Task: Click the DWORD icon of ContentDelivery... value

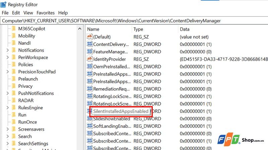Action: (89, 44)
